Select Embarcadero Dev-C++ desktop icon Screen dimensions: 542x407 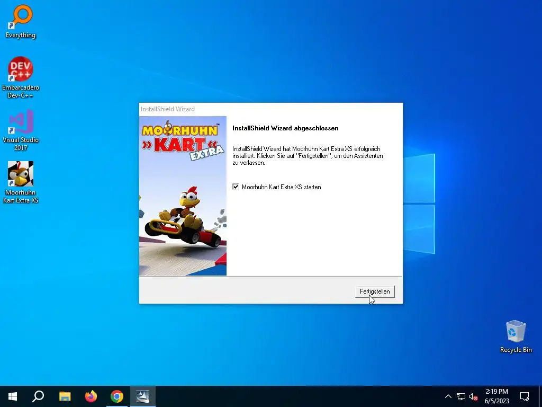[21, 77]
